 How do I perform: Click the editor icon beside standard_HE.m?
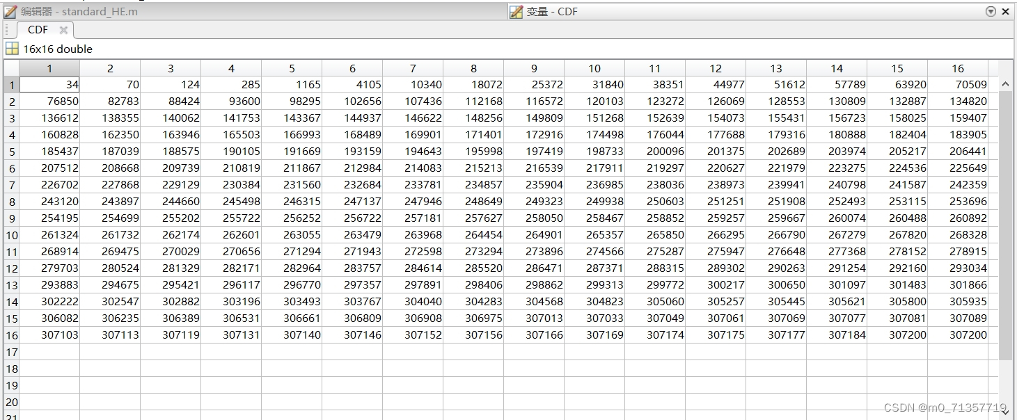(10, 11)
